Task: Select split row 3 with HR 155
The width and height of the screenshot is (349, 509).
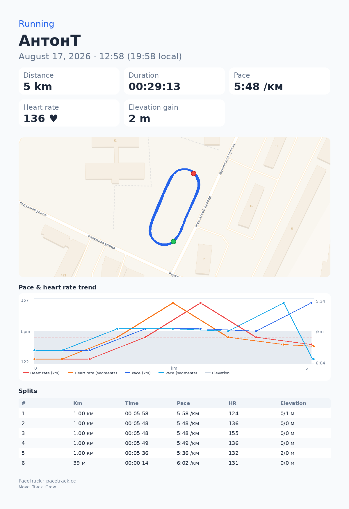Action: (174, 433)
